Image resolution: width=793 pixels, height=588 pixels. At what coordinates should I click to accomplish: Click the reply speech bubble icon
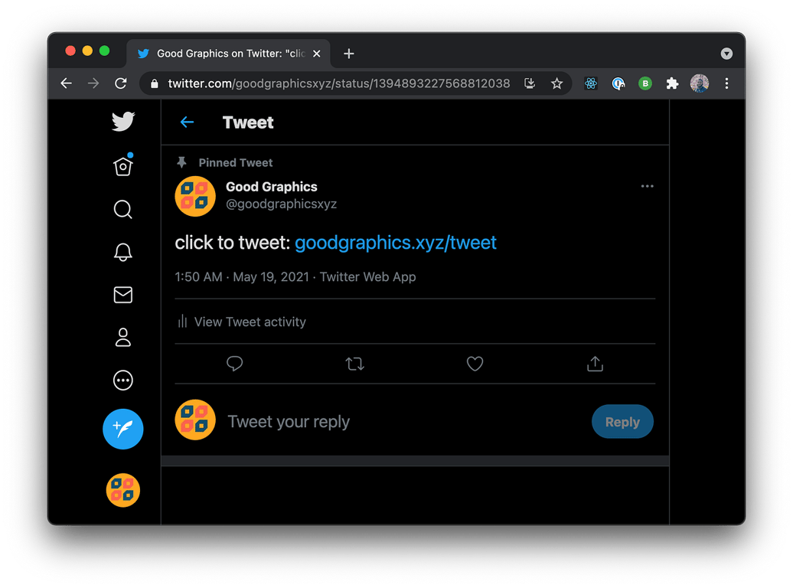tap(235, 364)
